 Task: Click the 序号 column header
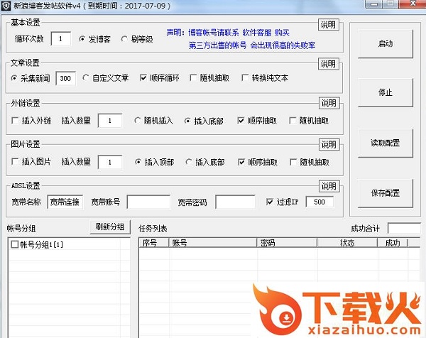pos(154,243)
